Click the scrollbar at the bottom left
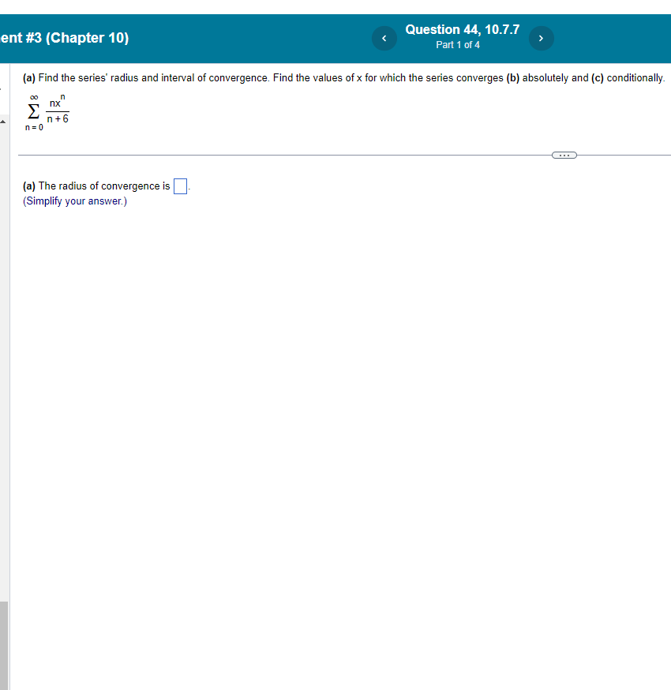This screenshot has width=671, height=690. coord(5,647)
